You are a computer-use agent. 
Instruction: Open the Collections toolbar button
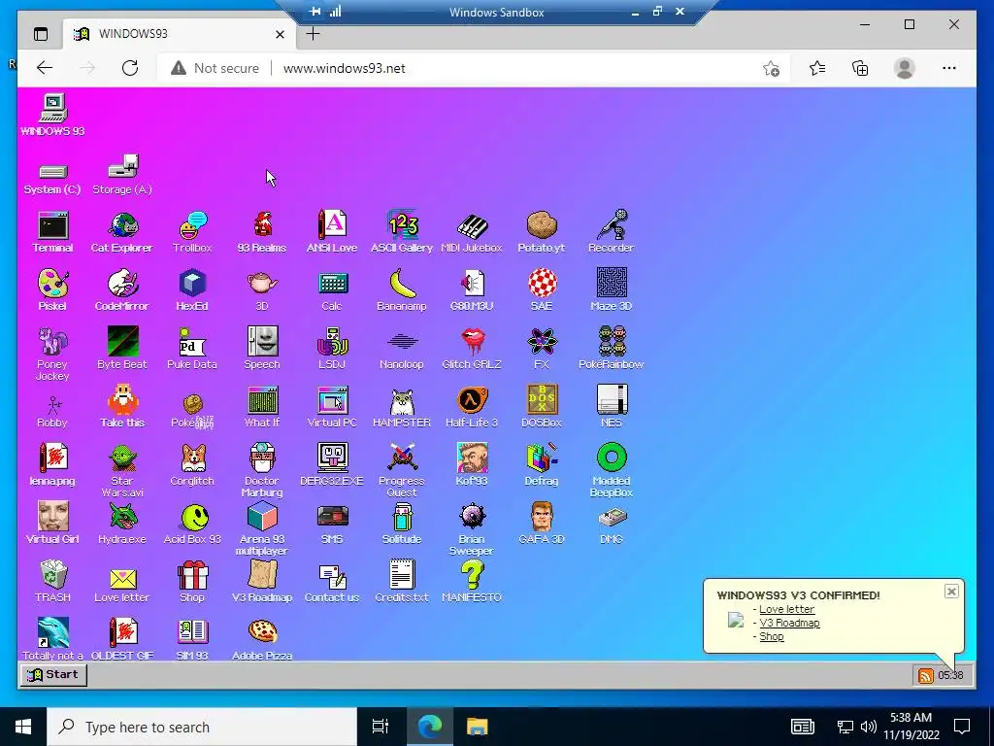click(x=860, y=68)
